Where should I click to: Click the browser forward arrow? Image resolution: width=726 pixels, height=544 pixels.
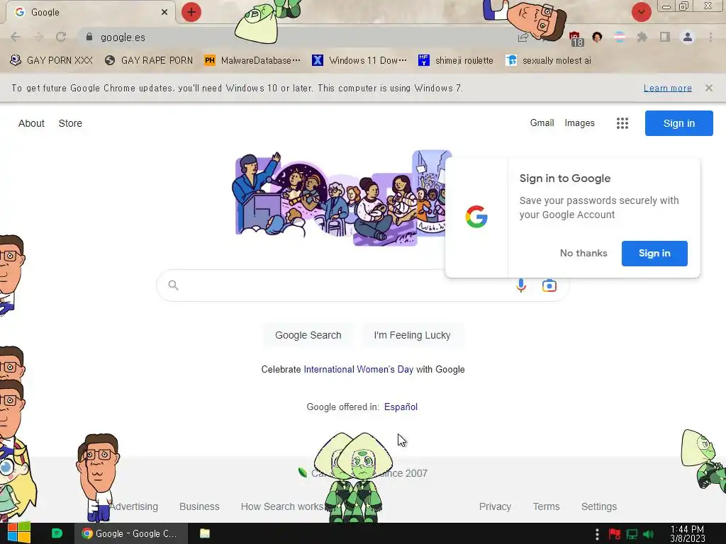click(x=38, y=37)
